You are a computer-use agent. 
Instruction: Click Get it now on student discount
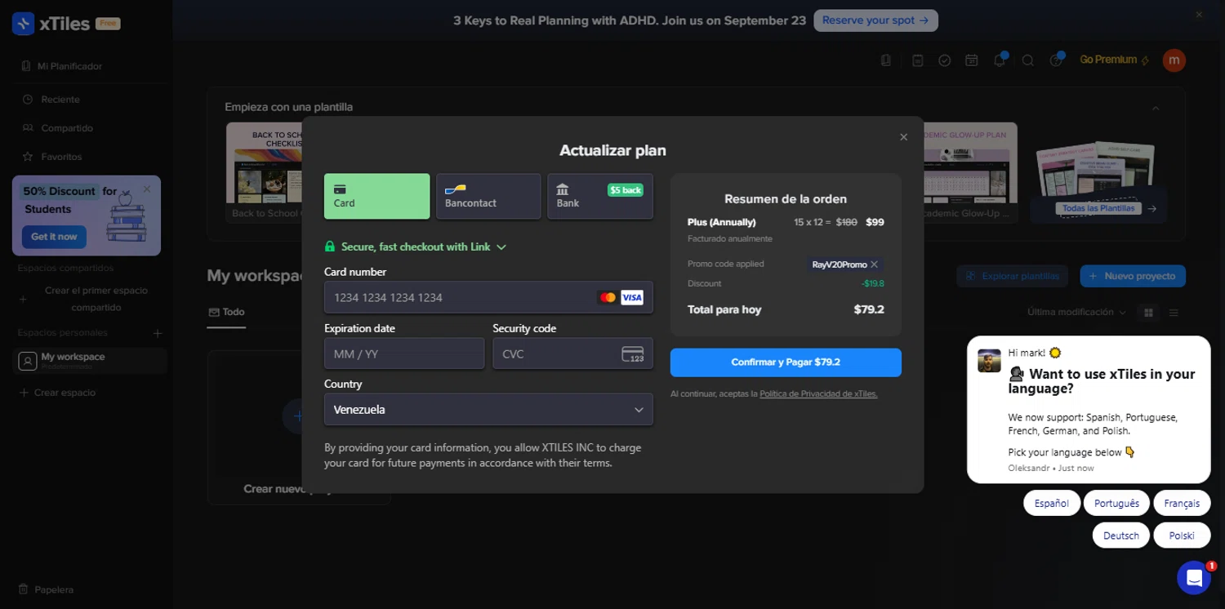click(54, 237)
